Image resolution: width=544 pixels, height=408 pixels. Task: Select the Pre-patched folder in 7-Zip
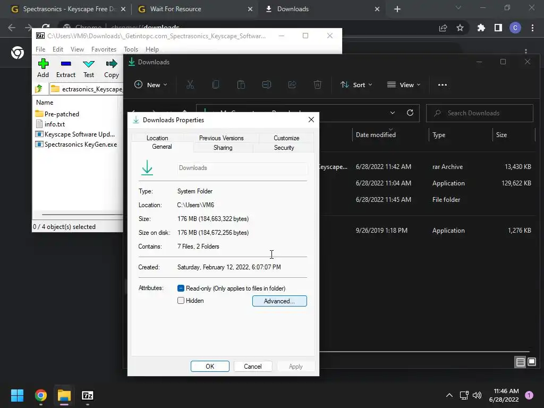tap(57, 114)
